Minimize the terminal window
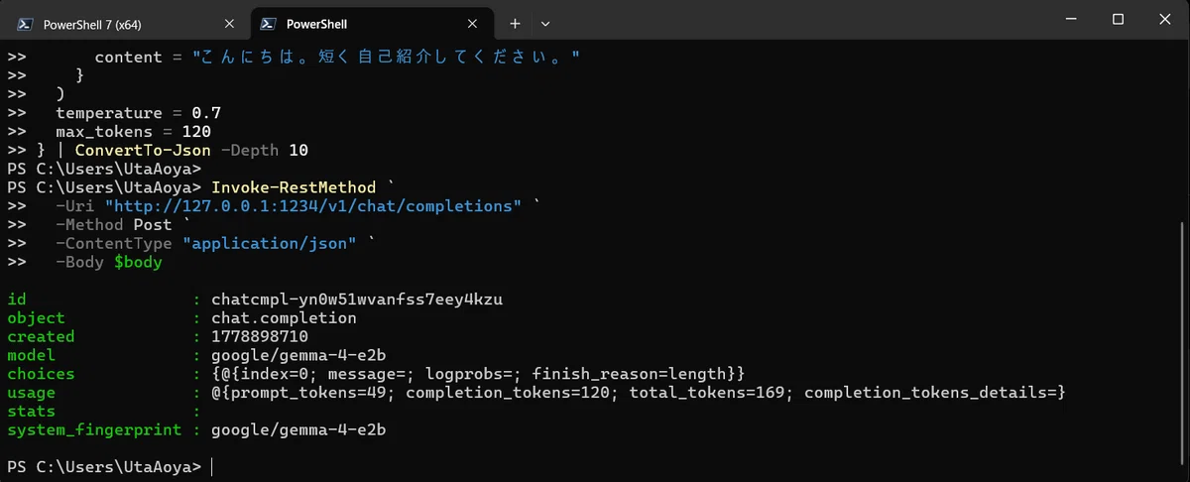The height and width of the screenshot is (482, 1190). (1072, 19)
